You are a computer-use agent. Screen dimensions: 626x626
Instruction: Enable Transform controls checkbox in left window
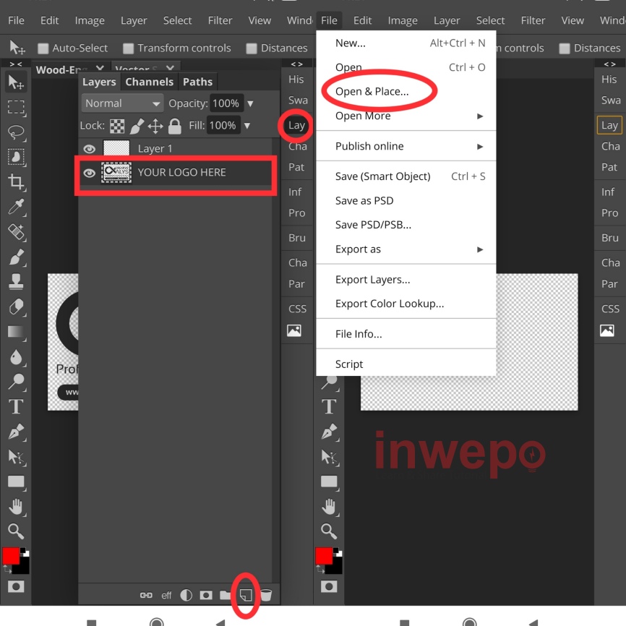tap(128, 48)
